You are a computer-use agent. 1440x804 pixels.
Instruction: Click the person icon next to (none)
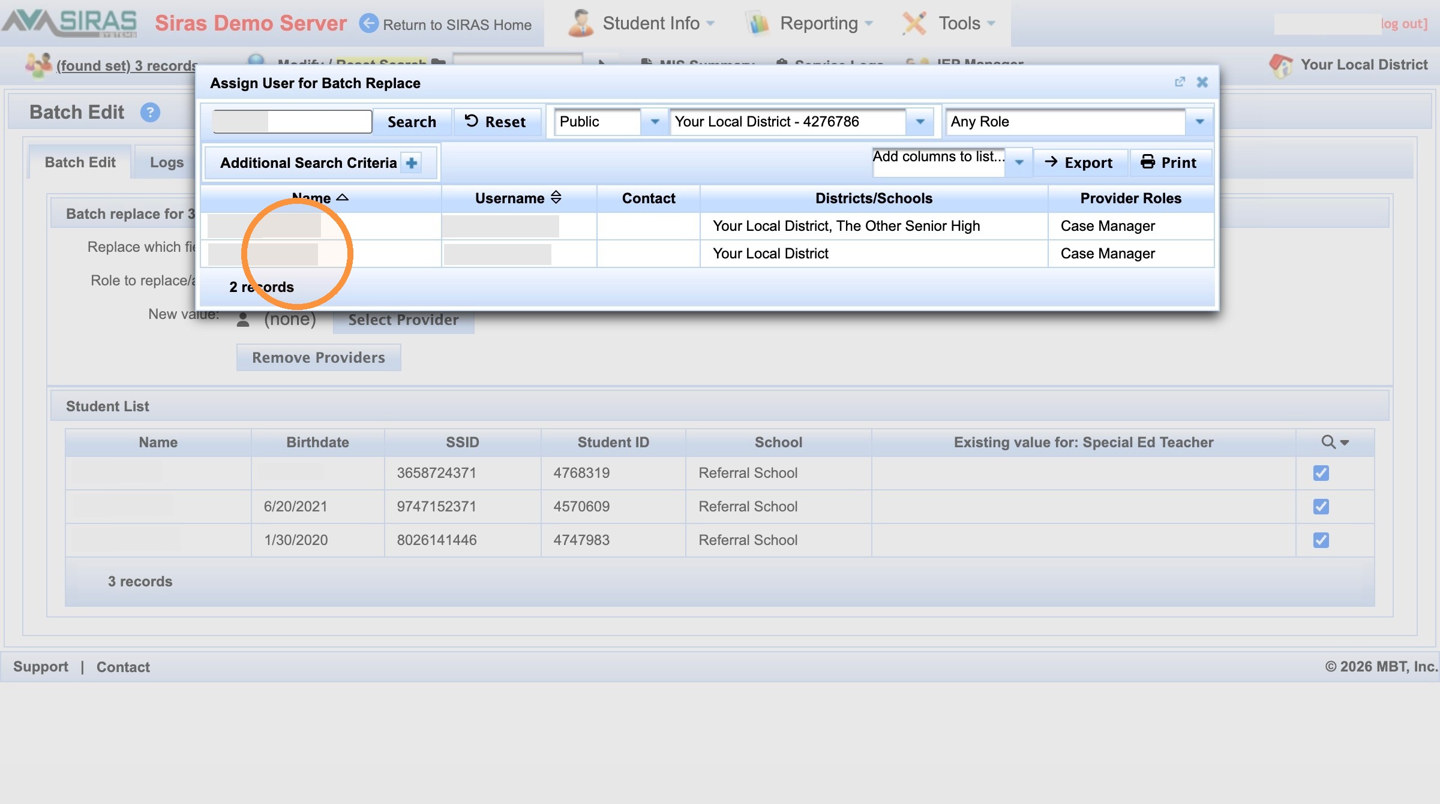point(243,320)
